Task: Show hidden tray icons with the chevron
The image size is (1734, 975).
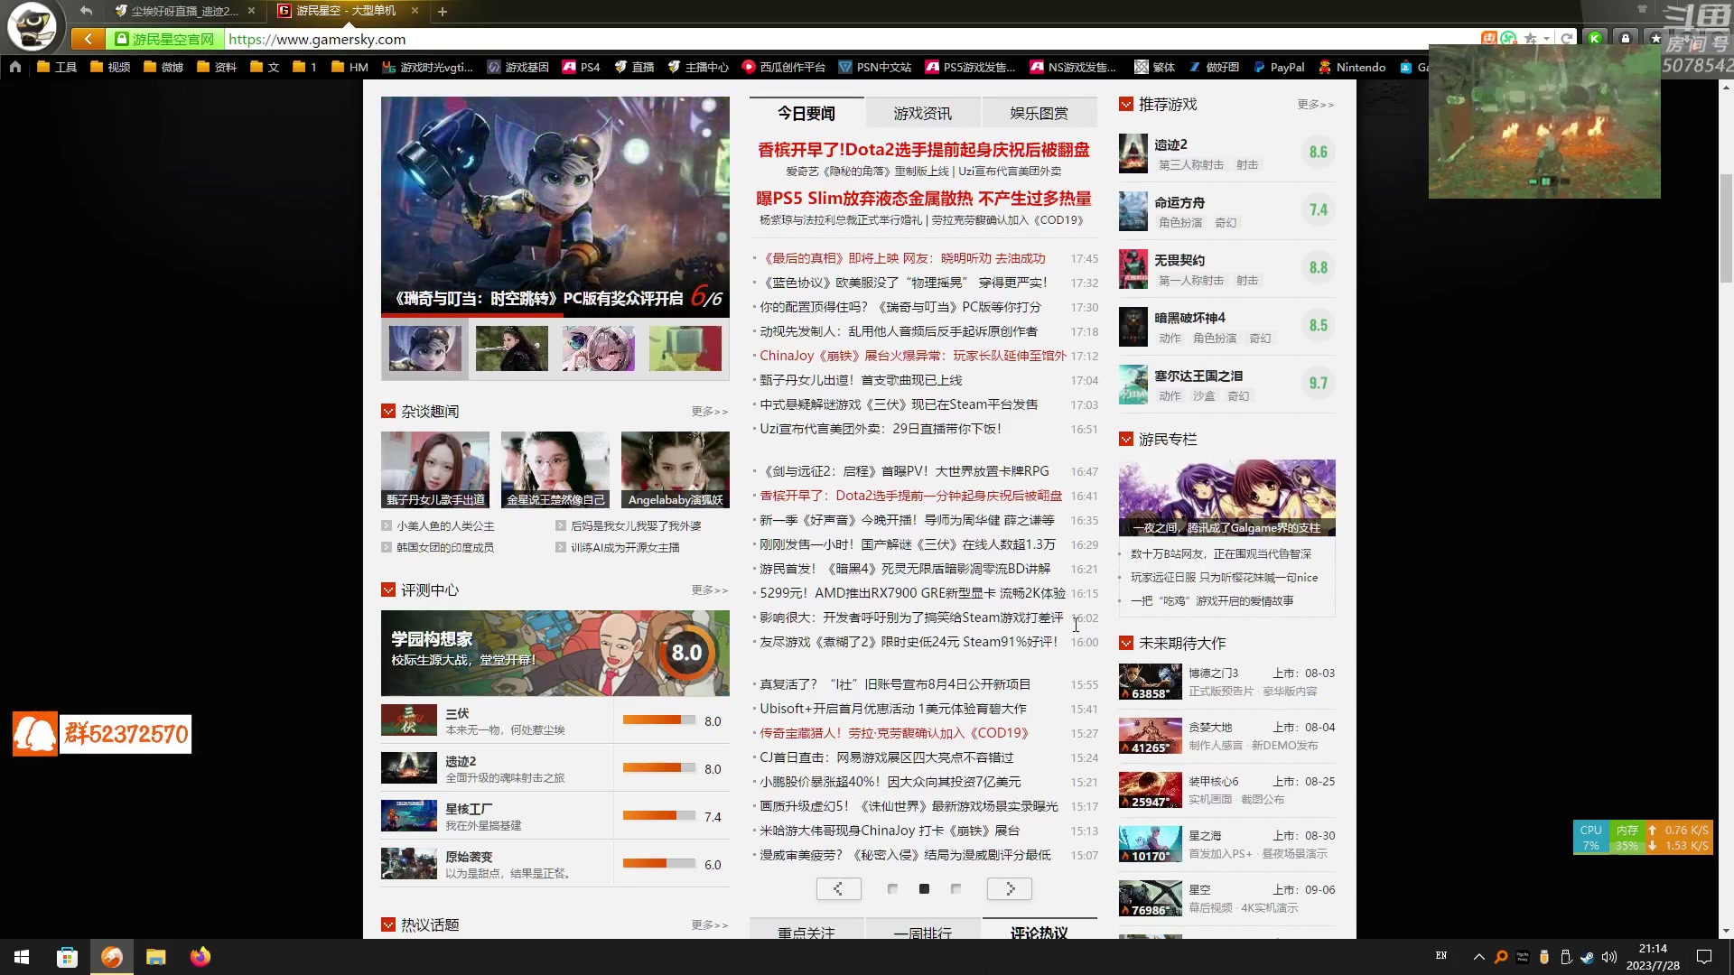Action: click(1478, 957)
